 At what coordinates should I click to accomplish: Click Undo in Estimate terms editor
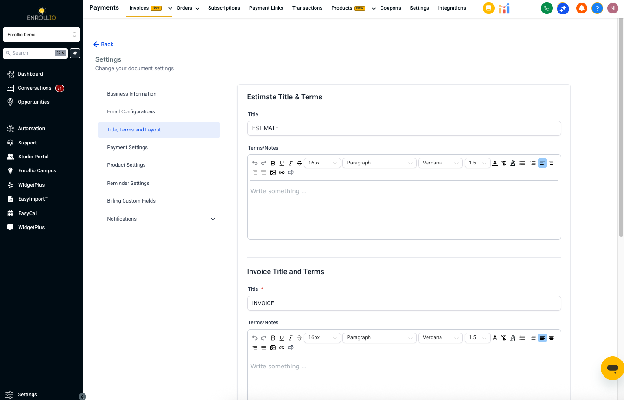[255, 163]
